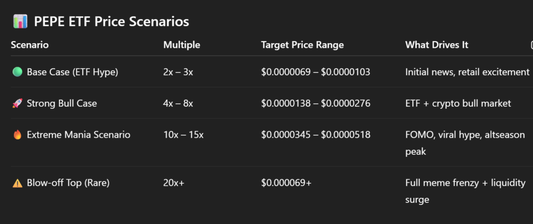This screenshot has width=533, height=224.
Task: Click the 2x – 3x multiple cell
Action: (178, 72)
